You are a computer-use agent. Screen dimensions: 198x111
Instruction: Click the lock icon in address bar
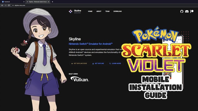pos(13,5)
